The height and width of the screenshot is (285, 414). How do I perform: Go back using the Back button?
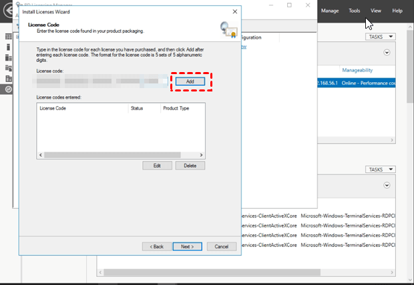[x=156, y=246]
